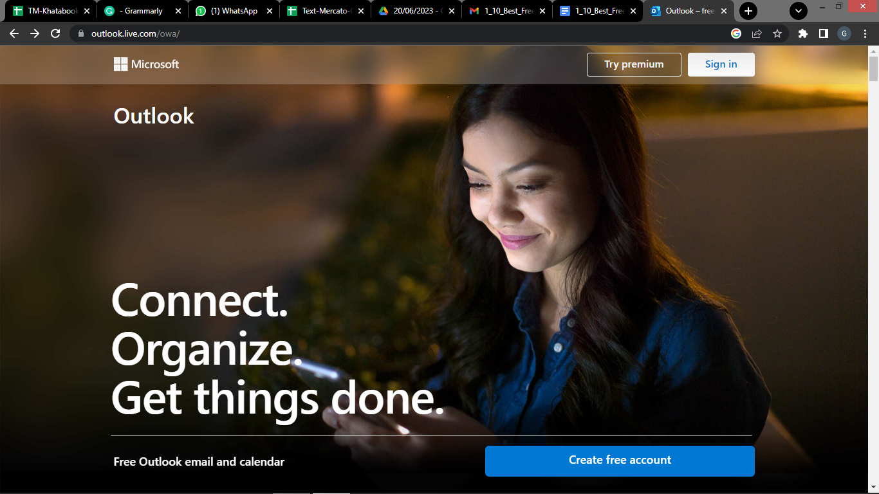Image resolution: width=879 pixels, height=494 pixels.
Task: Click the 'Get things done.' headline
Action: click(278, 399)
